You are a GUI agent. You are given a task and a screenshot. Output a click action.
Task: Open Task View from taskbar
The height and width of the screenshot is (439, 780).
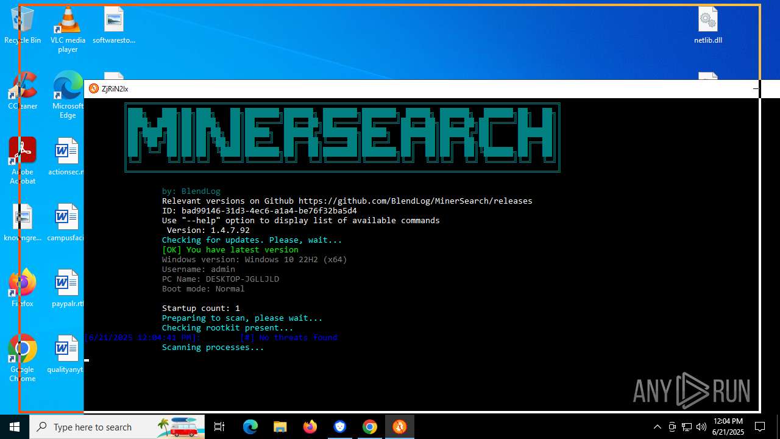click(x=220, y=427)
